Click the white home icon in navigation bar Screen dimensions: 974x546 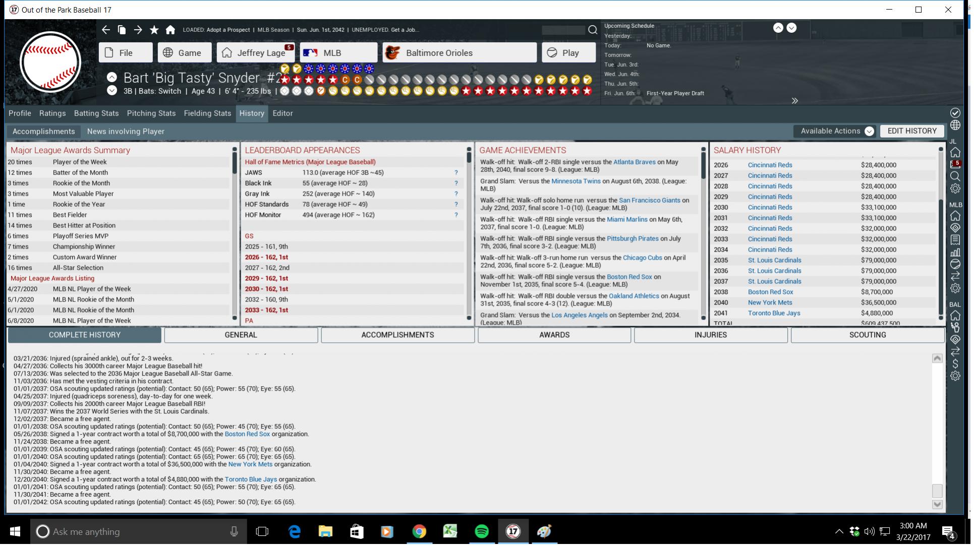pyautogui.click(x=170, y=30)
